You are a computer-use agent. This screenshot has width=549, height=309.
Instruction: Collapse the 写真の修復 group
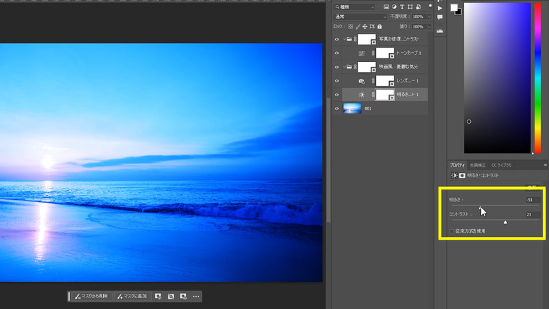tap(344, 39)
